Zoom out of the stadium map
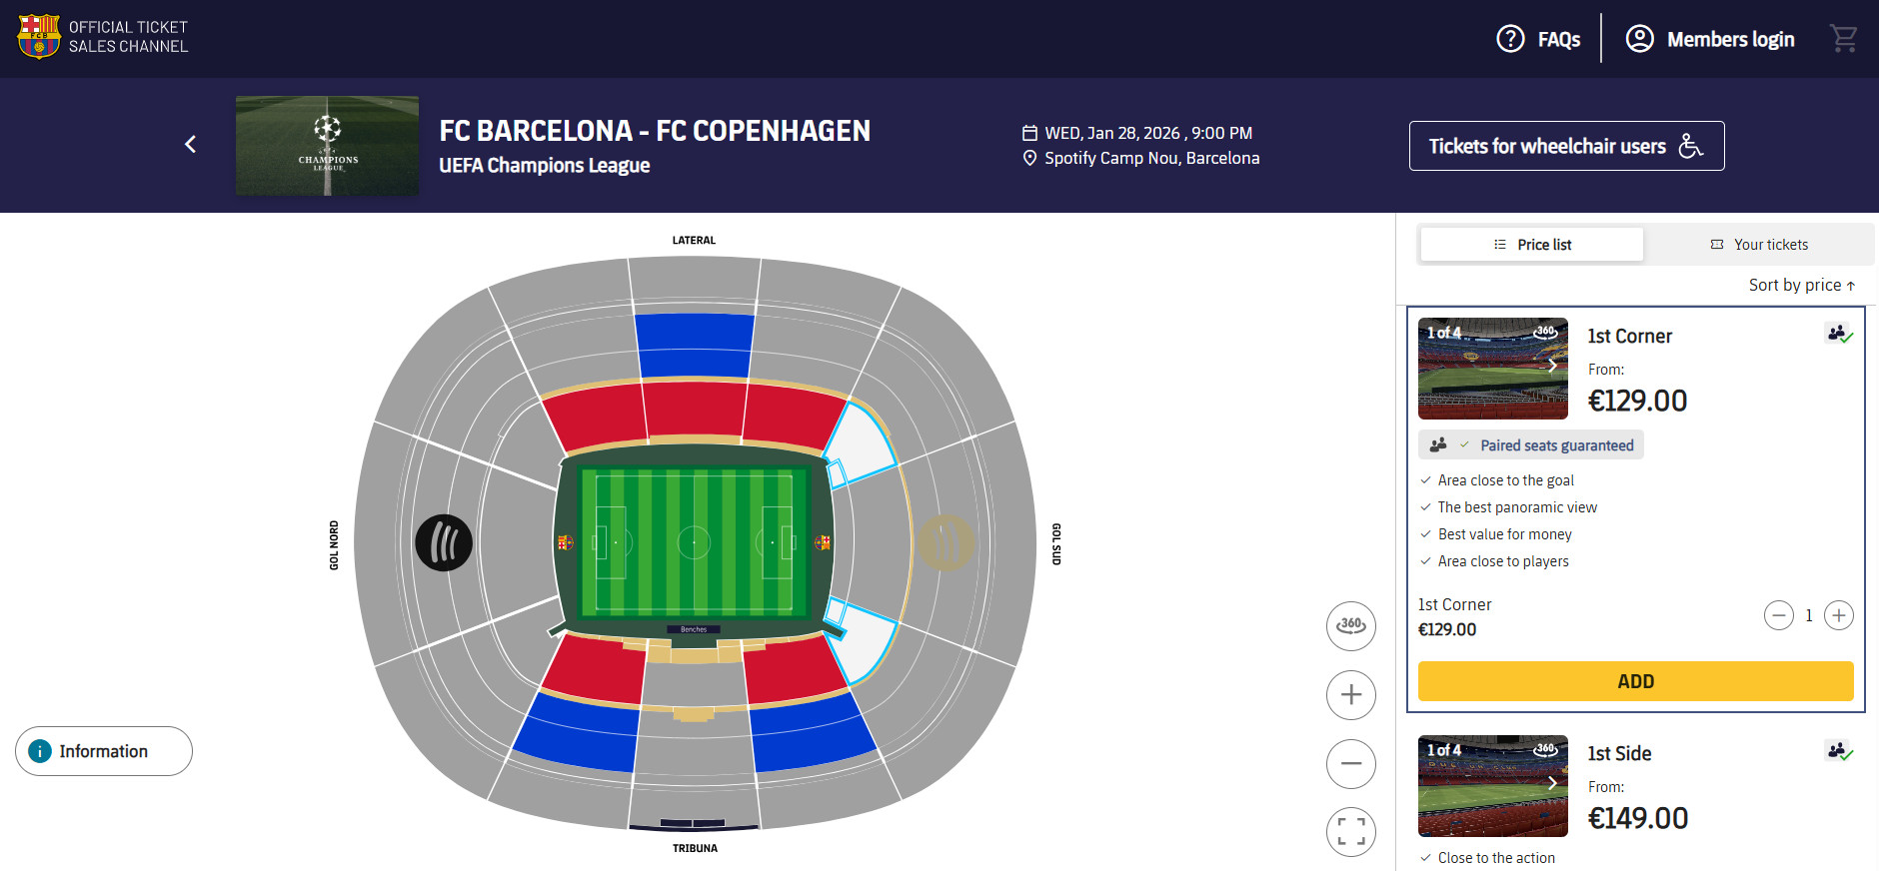The width and height of the screenshot is (1879, 871). point(1351,764)
